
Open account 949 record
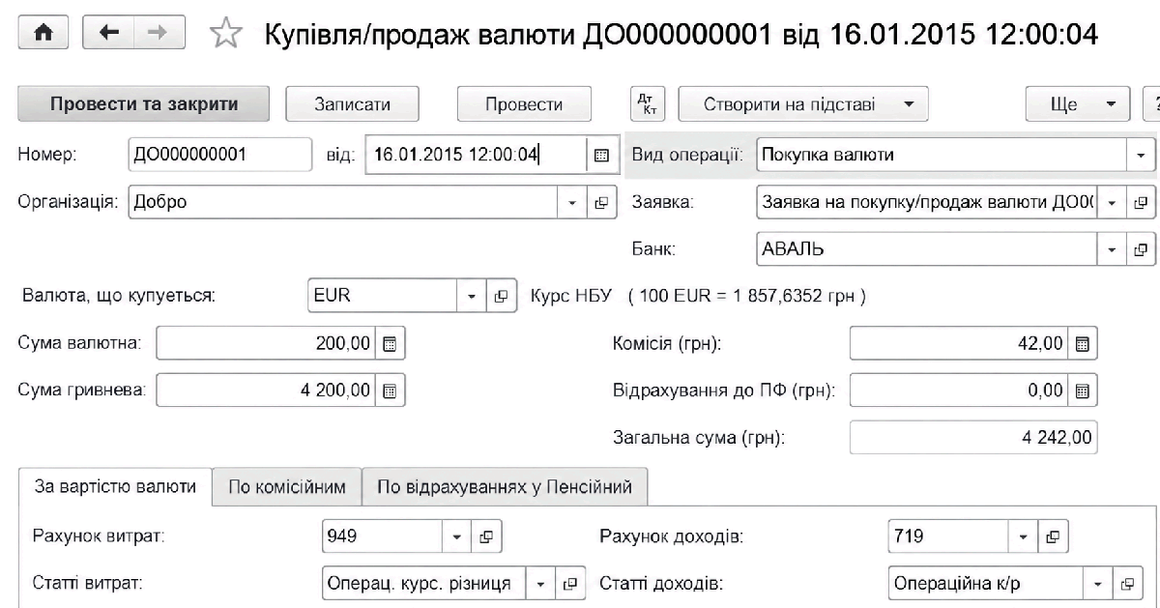[x=488, y=536]
